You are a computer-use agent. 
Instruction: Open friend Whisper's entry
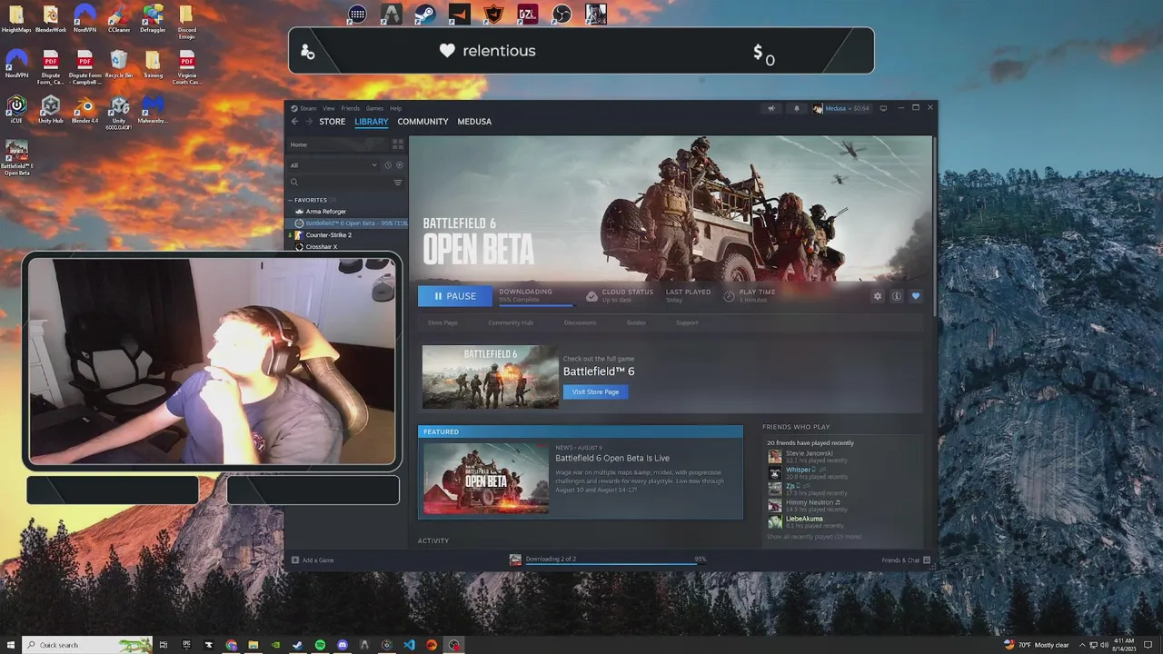pos(808,472)
